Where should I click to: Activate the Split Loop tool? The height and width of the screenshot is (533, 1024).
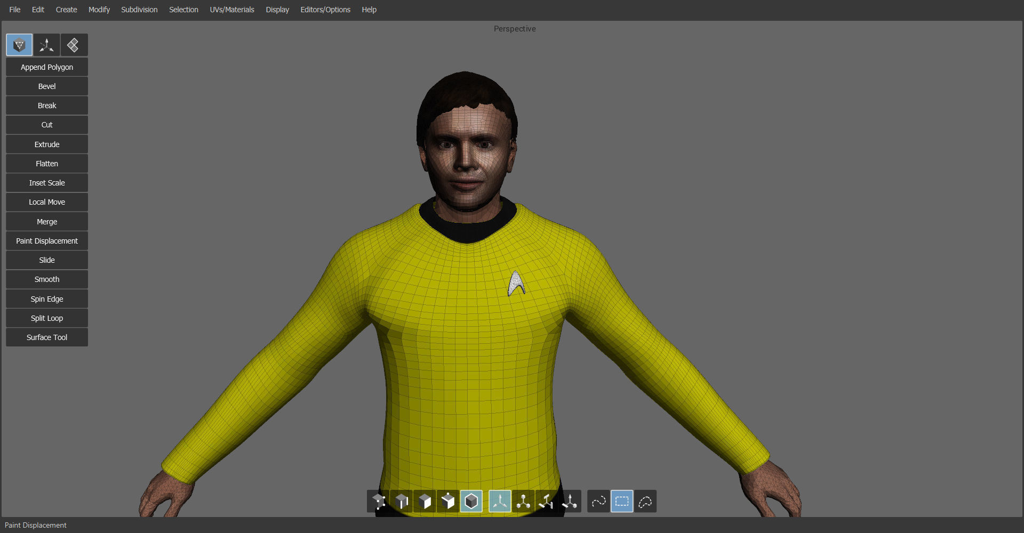(47, 318)
